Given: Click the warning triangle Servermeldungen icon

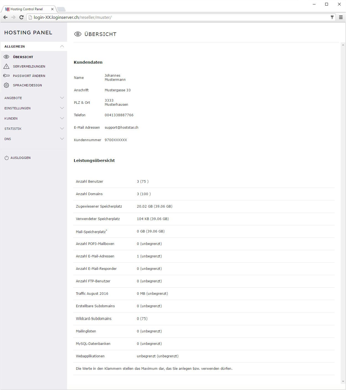Looking at the screenshot, I should pyautogui.click(x=6, y=66).
